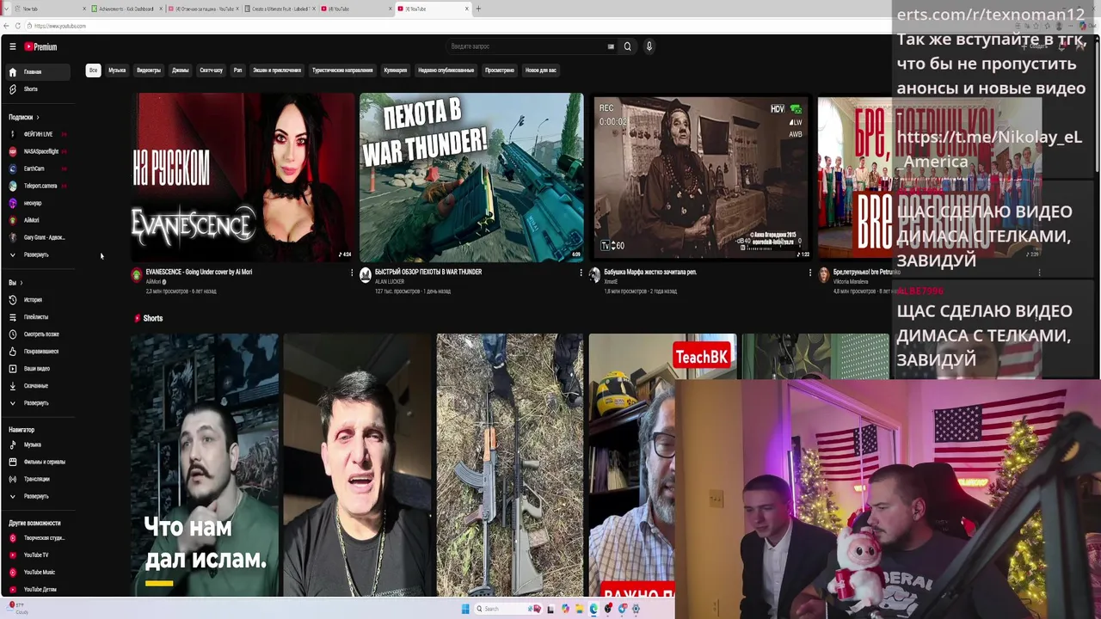Viewport: 1101px width, 619px height.
Task: Open Главная in the sidebar
Action: click(x=37, y=71)
